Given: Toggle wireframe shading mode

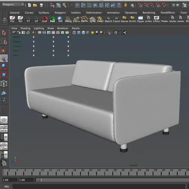Looking at the screenshot, I should 74,33.
